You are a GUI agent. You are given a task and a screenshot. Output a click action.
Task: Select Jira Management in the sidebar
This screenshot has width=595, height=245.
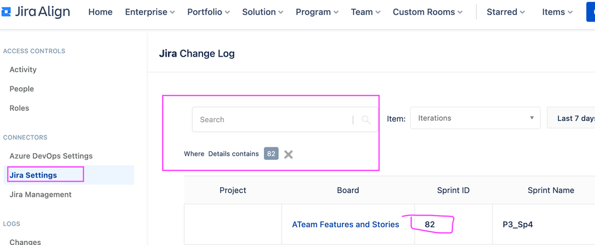41,194
